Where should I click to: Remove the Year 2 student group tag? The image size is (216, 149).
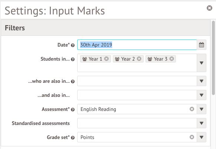click(139, 59)
